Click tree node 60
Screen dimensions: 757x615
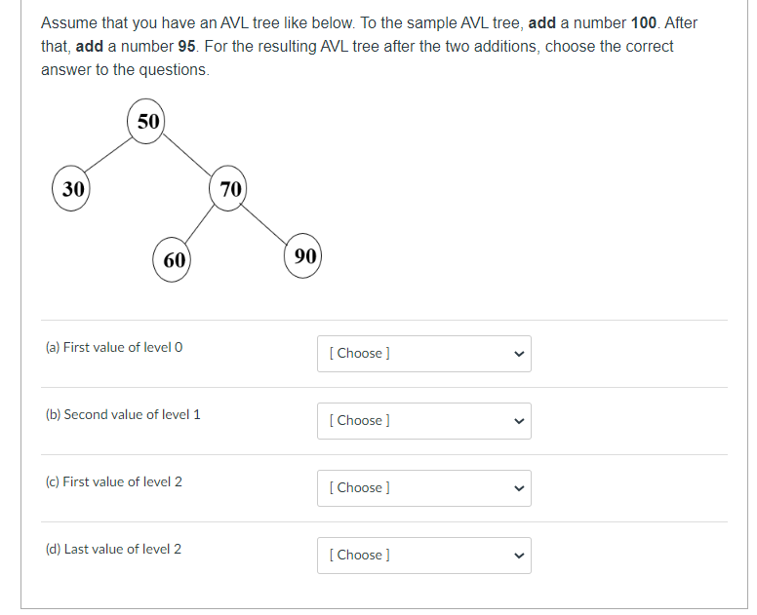[172, 259]
